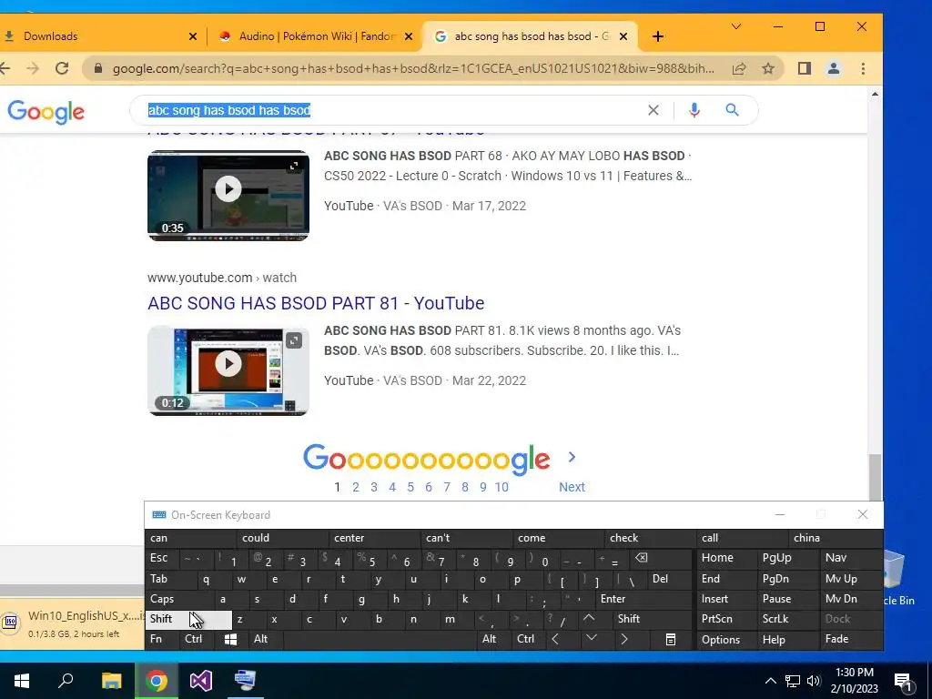This screenshot has height=699, width=932.
Task: Click the up arrow key on On-Screen Keyboard
Action: coord(589,619)
